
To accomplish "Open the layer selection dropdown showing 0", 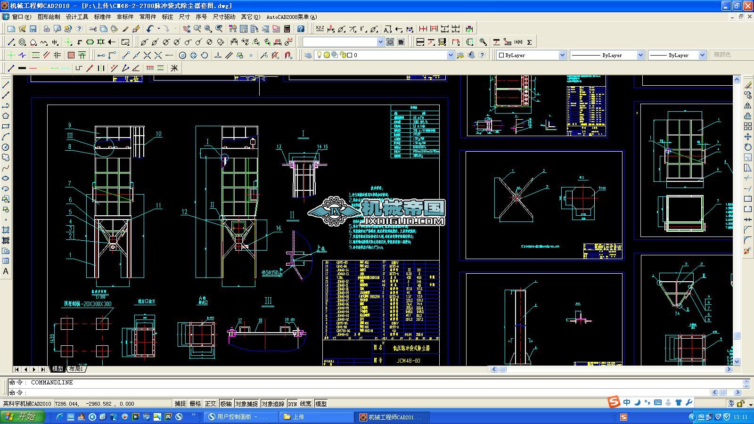I will pos(451,55).
